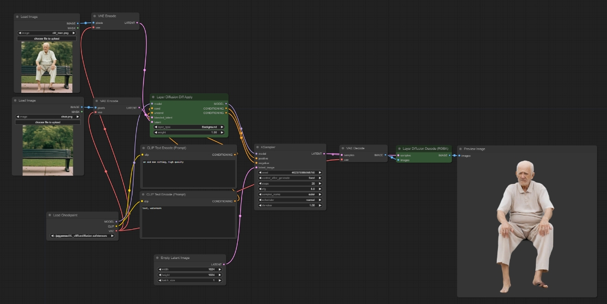Collapse the Layer Diffusion Decode (RGBA) node dot
Screen dimensions: 607x304
pos(400,148)
